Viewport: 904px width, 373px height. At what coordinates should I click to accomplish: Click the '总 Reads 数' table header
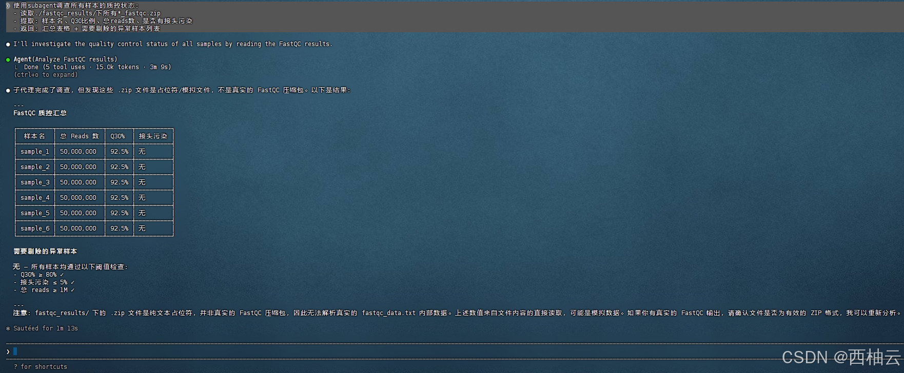click(x=79, y=136)
